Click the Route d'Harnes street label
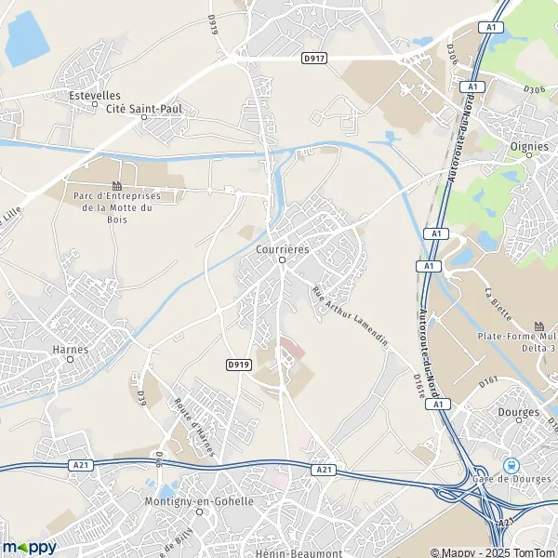The width and height of the screenshot is (558, 558). click(194, 427)
